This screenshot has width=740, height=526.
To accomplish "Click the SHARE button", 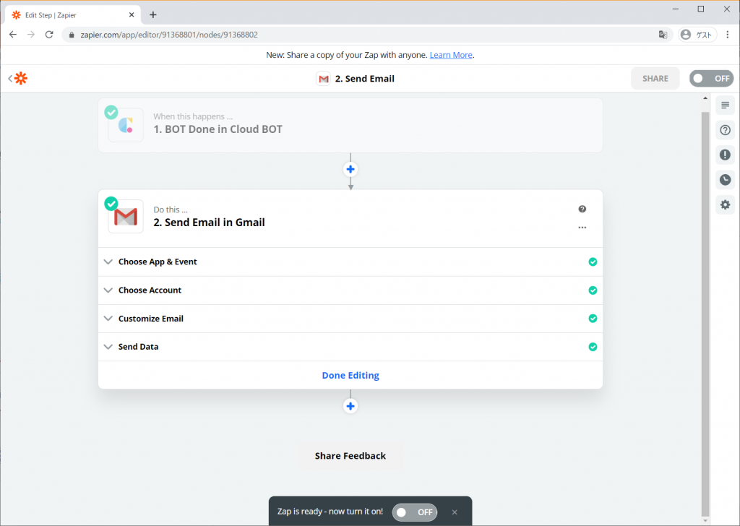I will tap(655, 78).
